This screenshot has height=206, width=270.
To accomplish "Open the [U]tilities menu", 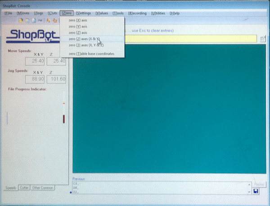I will tap(158, 13).
